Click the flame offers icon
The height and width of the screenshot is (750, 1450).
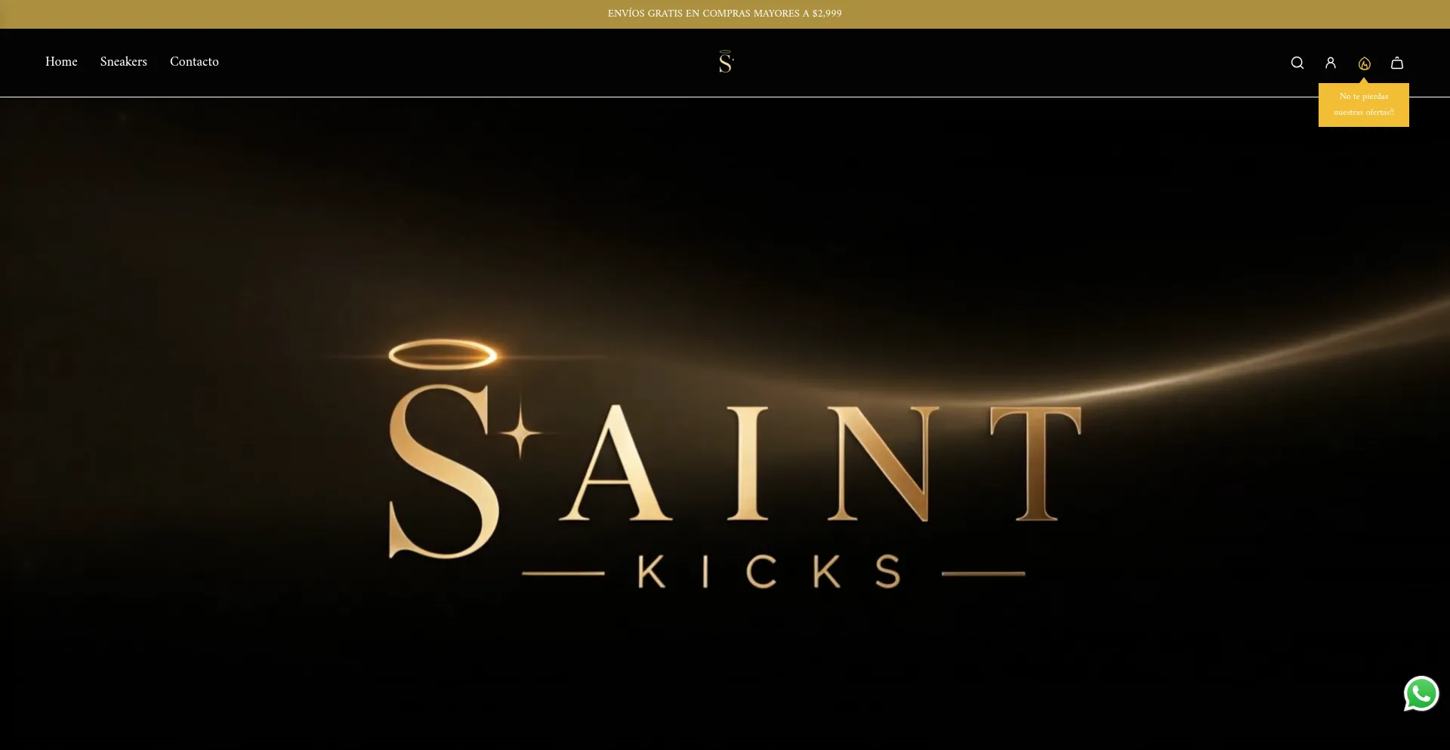click(1364, 63)
